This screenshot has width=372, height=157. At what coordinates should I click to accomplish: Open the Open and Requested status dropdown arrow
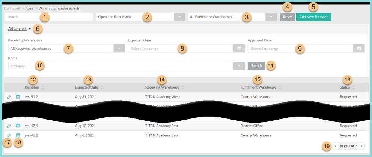tap(179, 17)
